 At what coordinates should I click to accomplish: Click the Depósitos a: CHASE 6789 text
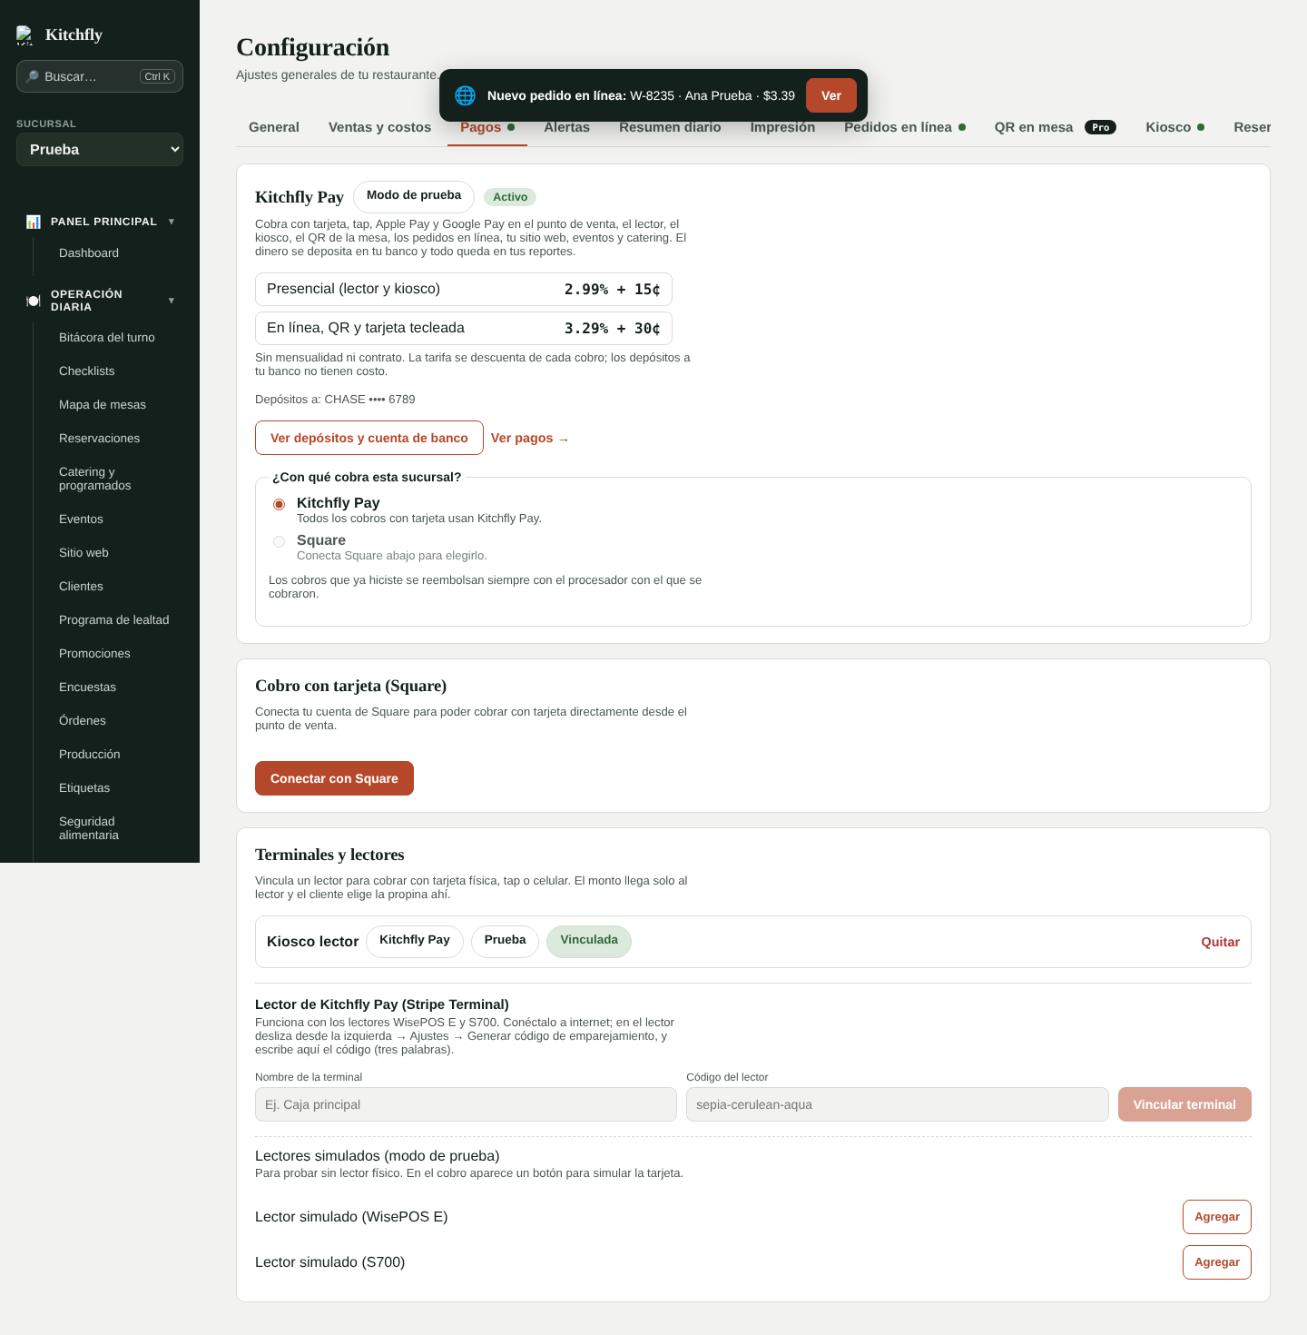click(335, 400)
